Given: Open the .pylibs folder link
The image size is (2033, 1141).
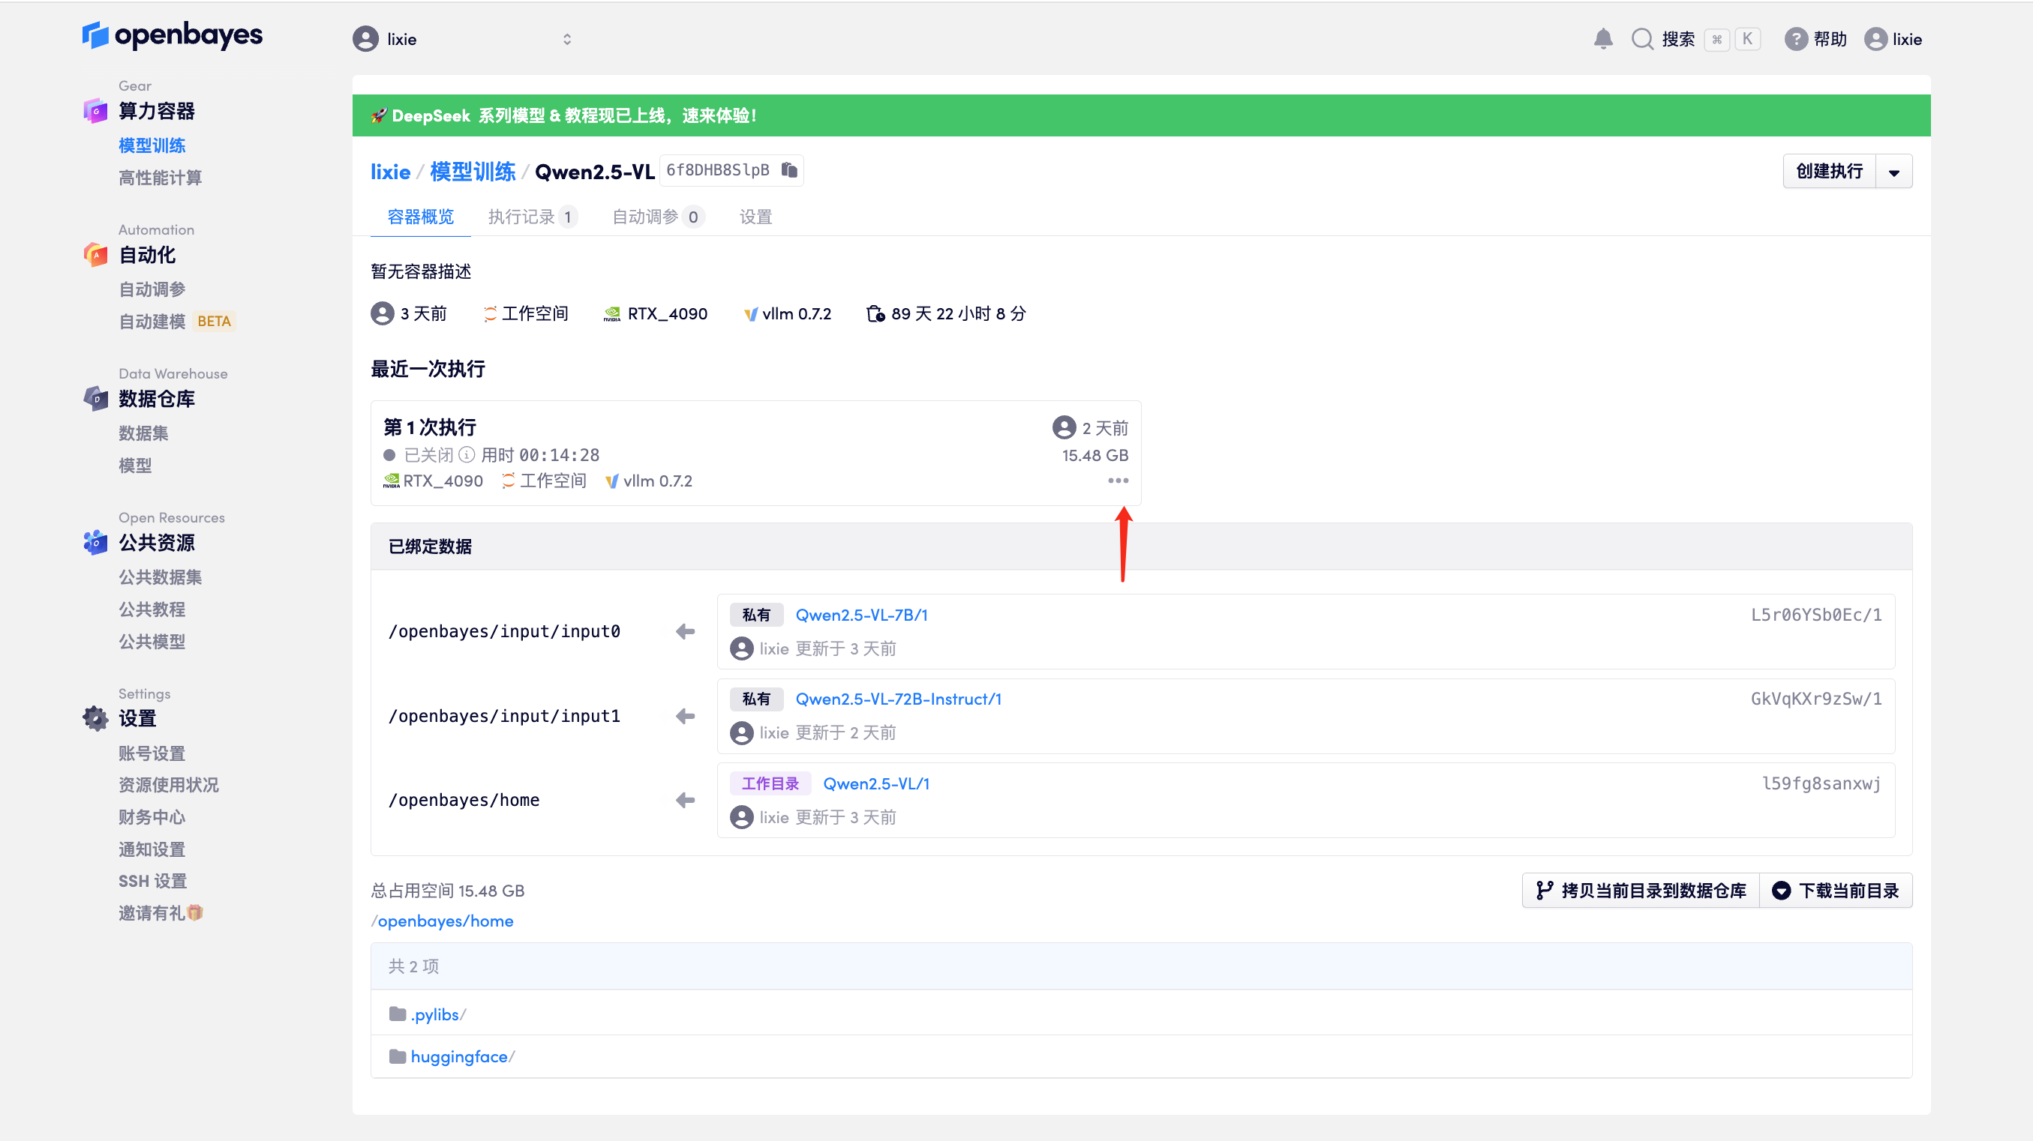Looking at the screenshot, I should click(435, 1015).
